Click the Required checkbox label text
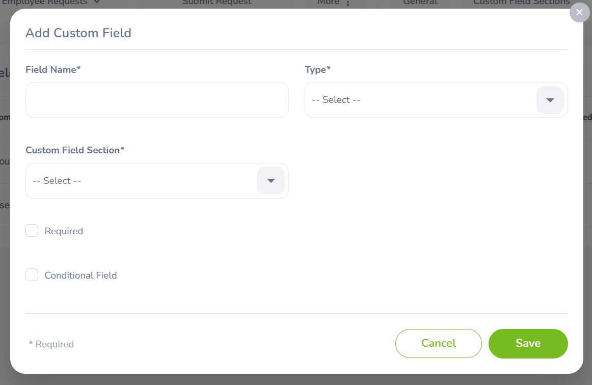592x385 pixels. coord(64,231)
